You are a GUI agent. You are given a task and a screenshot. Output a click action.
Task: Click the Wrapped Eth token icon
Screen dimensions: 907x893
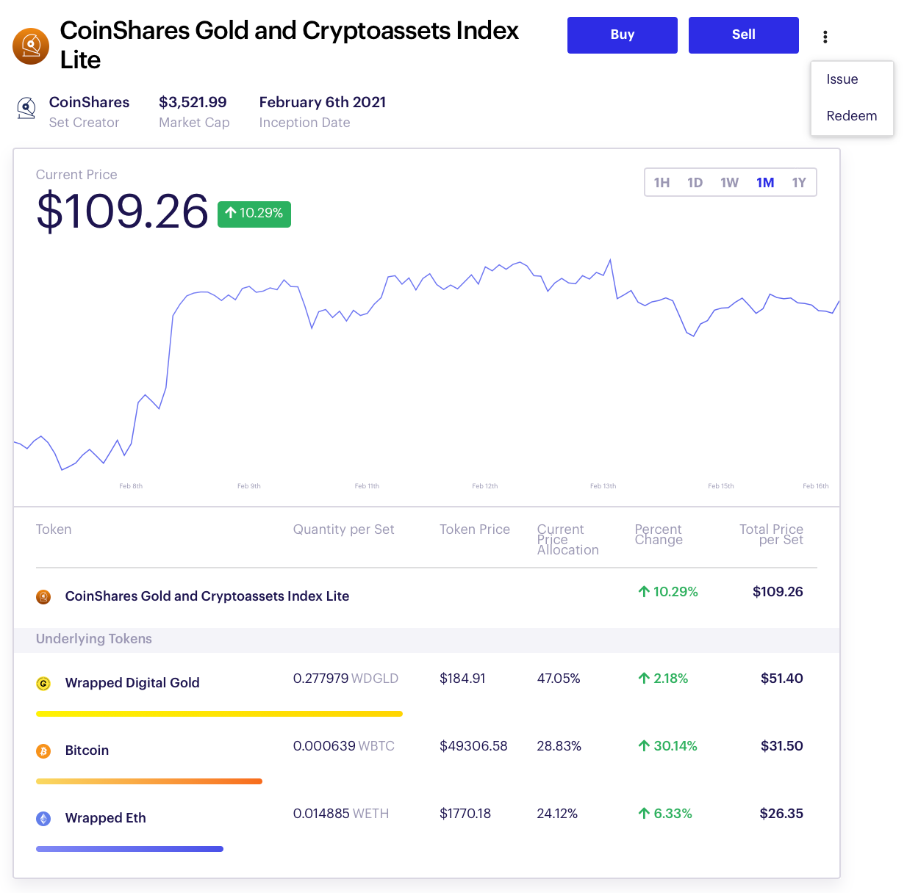tap(43, 818)
